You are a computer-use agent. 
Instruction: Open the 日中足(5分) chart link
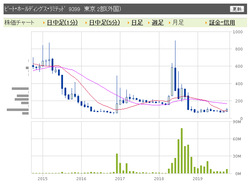pos(104,23)
